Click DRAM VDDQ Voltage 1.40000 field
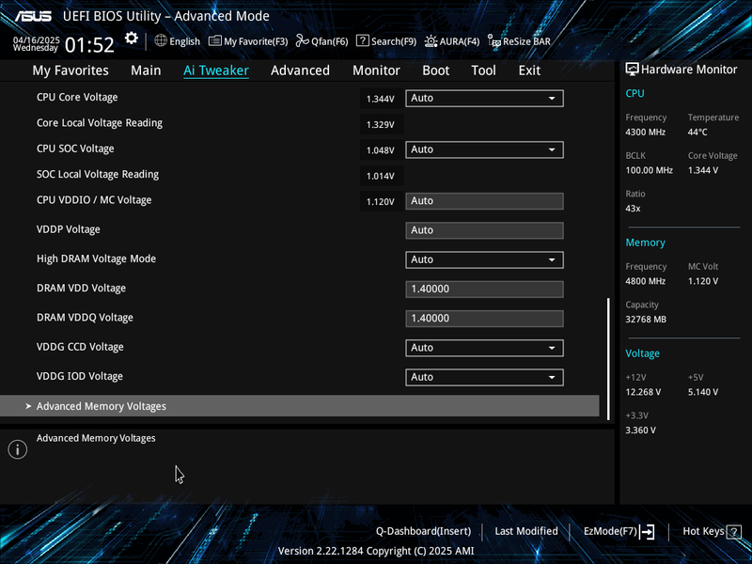This screenshot has height=564, width=752. (x=484, y=319)
